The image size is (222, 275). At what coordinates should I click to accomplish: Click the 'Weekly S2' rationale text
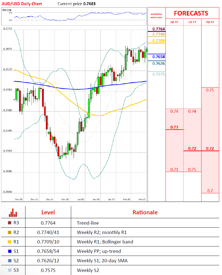(88, 270)
